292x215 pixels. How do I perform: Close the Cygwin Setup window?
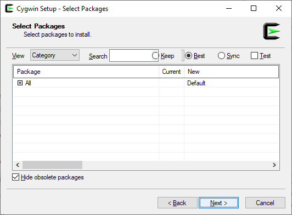pos(279,8)
